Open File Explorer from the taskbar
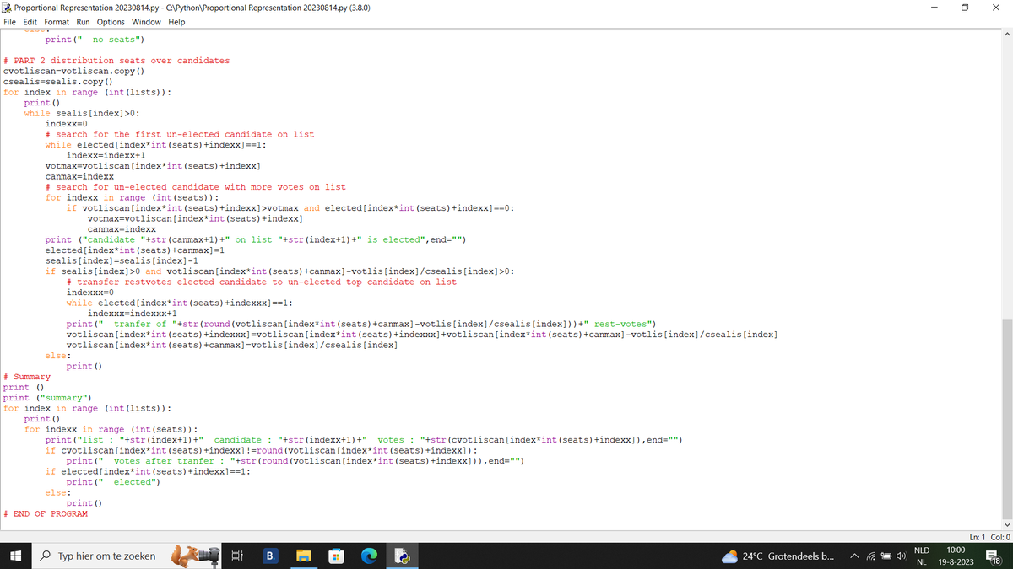Viewport: 1013px width, 569px height. pos(302,556)
